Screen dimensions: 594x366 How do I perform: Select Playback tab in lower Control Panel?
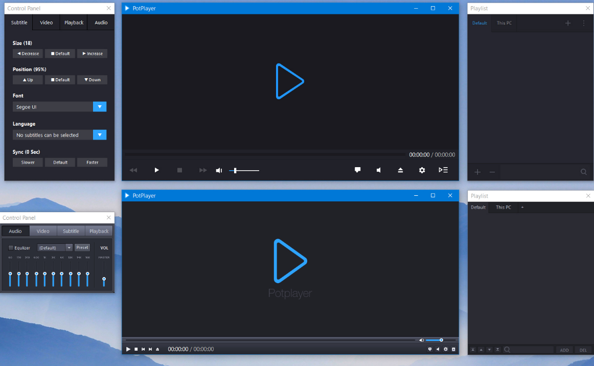99,231
